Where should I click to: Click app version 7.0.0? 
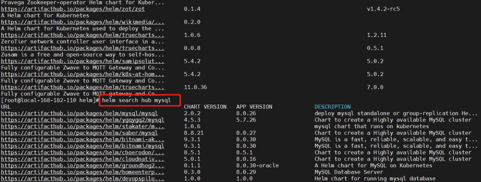pos(375,88)
